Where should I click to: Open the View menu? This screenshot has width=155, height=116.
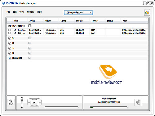click(x=22, y=12)
